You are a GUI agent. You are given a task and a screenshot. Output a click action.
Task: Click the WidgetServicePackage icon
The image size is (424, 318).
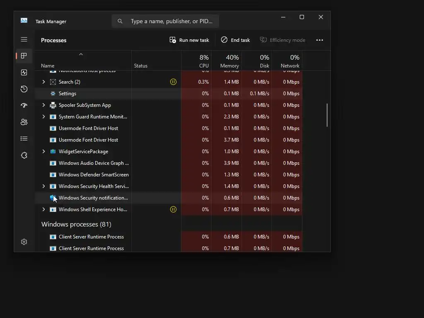tap(53, 152)
